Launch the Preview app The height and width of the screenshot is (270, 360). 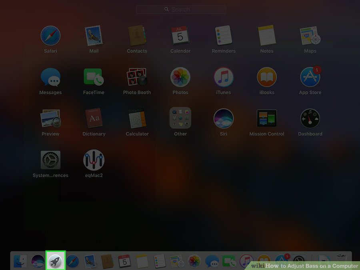(50, 118)
